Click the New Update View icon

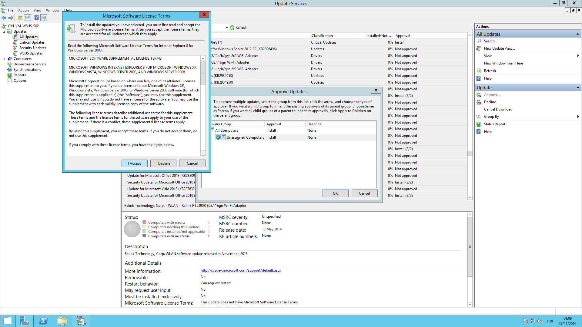479,48
